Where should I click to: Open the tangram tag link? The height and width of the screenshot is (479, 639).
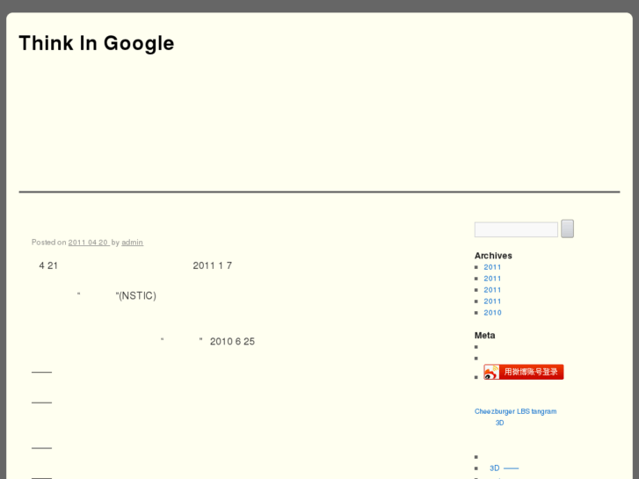[x=544, y=411]
